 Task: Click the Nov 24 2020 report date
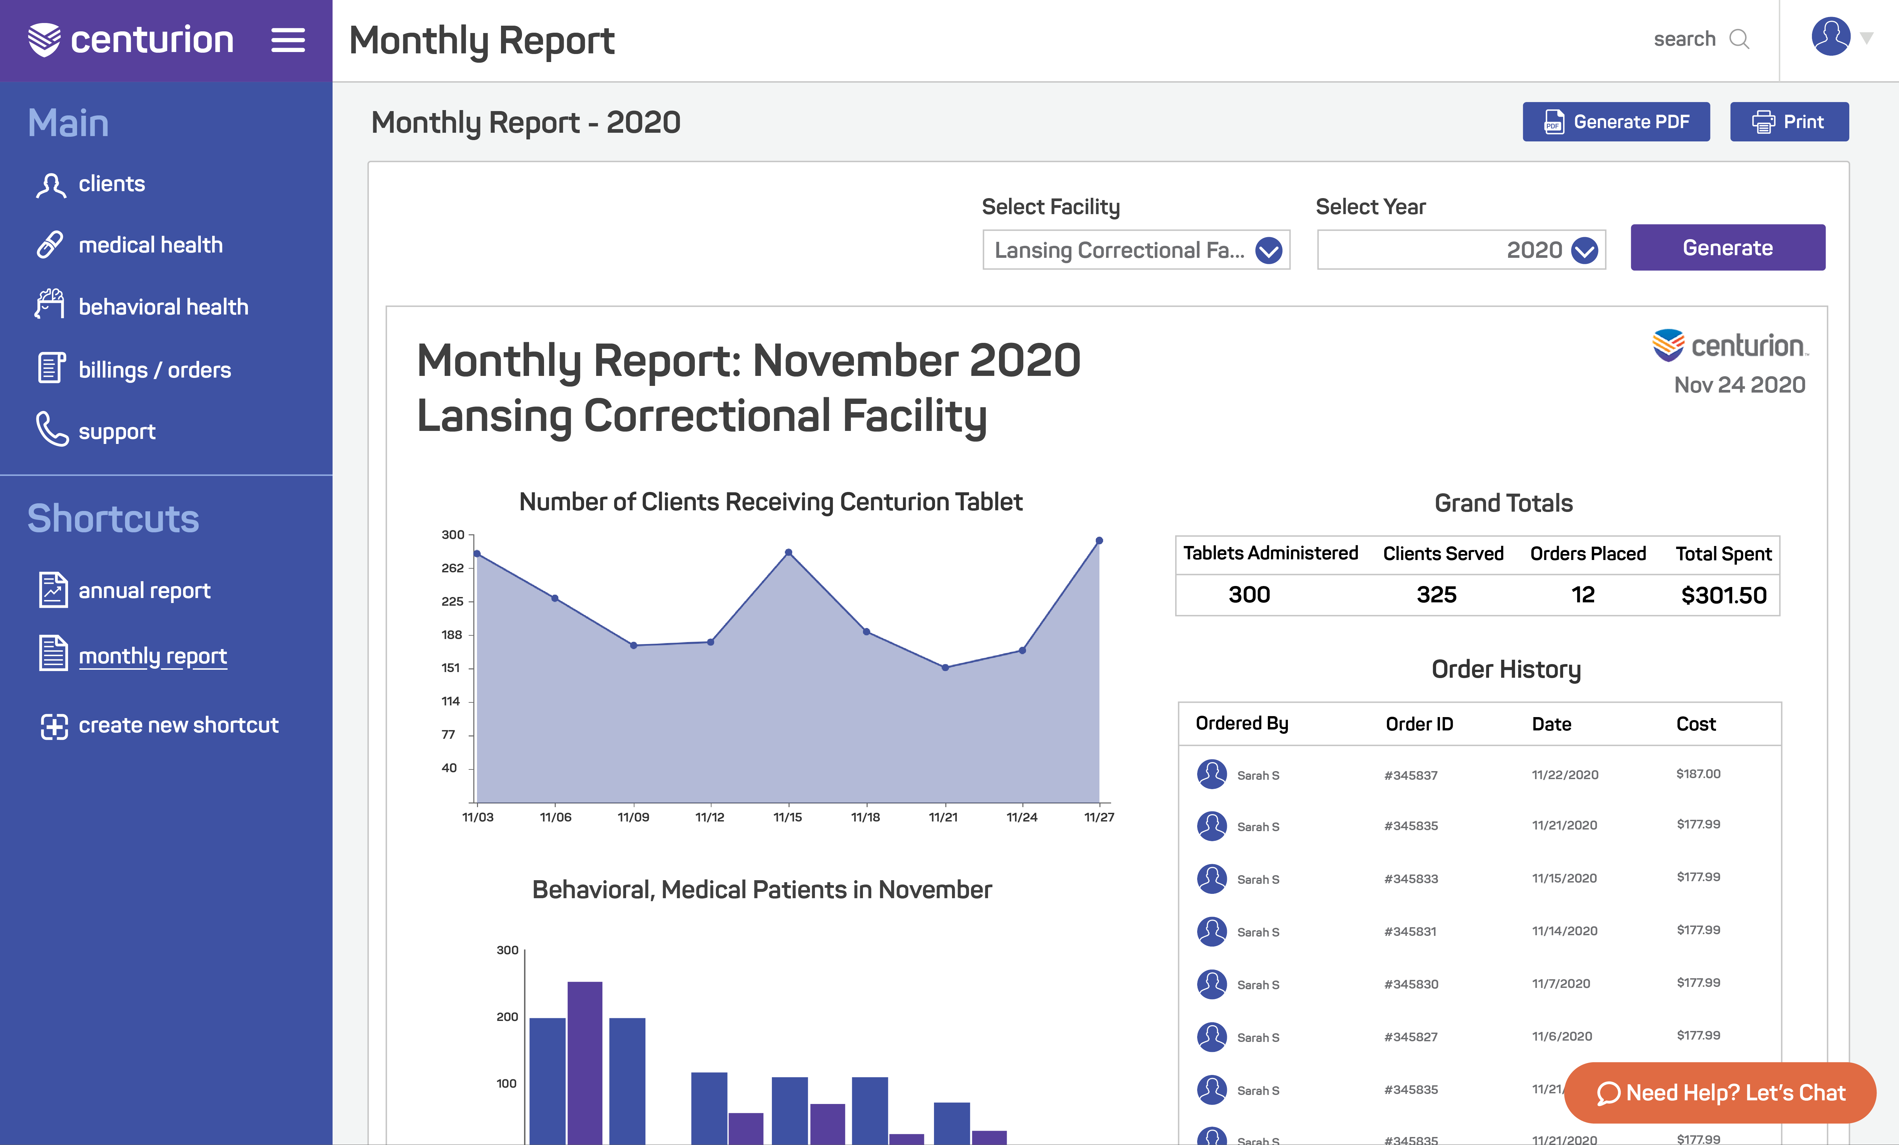(1740, 385)
